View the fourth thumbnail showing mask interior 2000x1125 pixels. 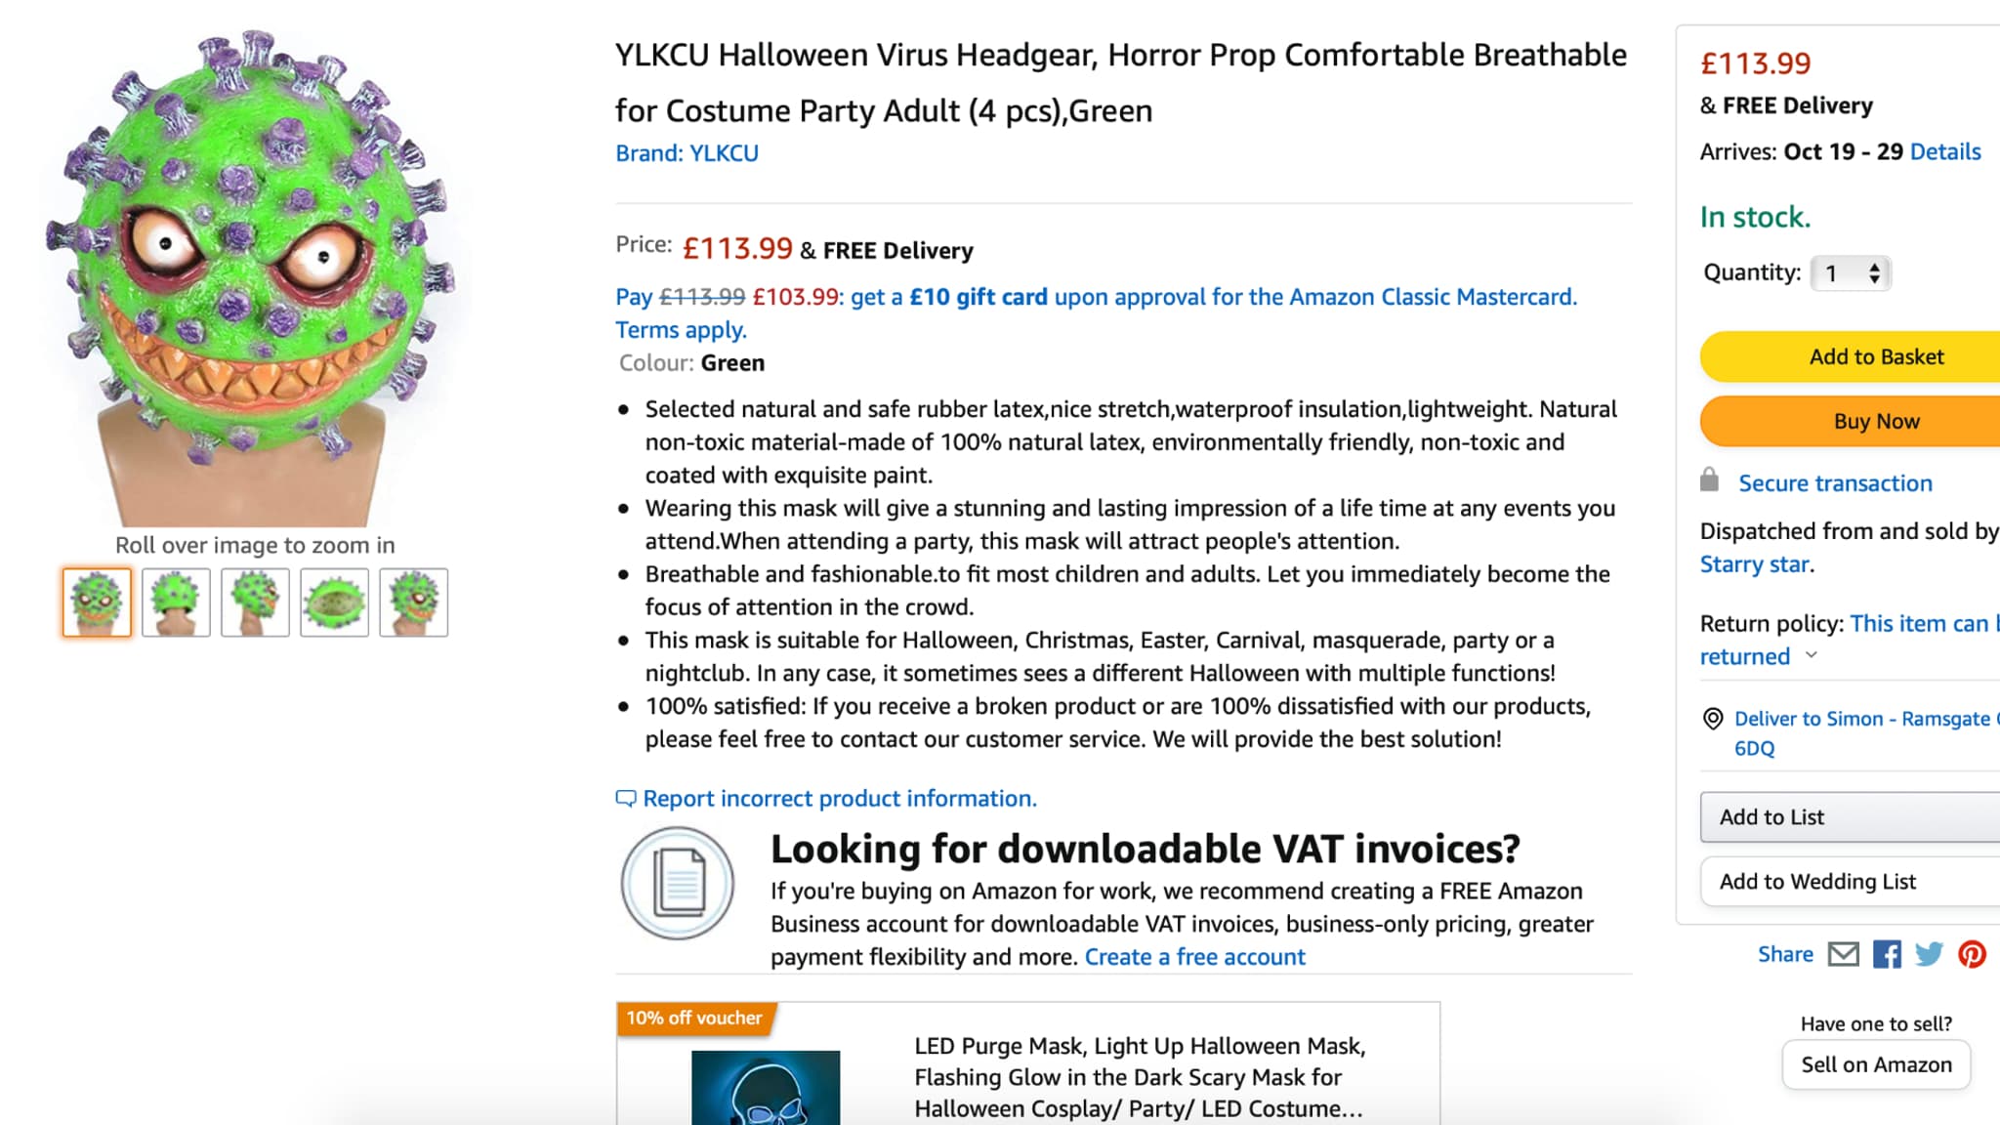click(x=334, y=603)
